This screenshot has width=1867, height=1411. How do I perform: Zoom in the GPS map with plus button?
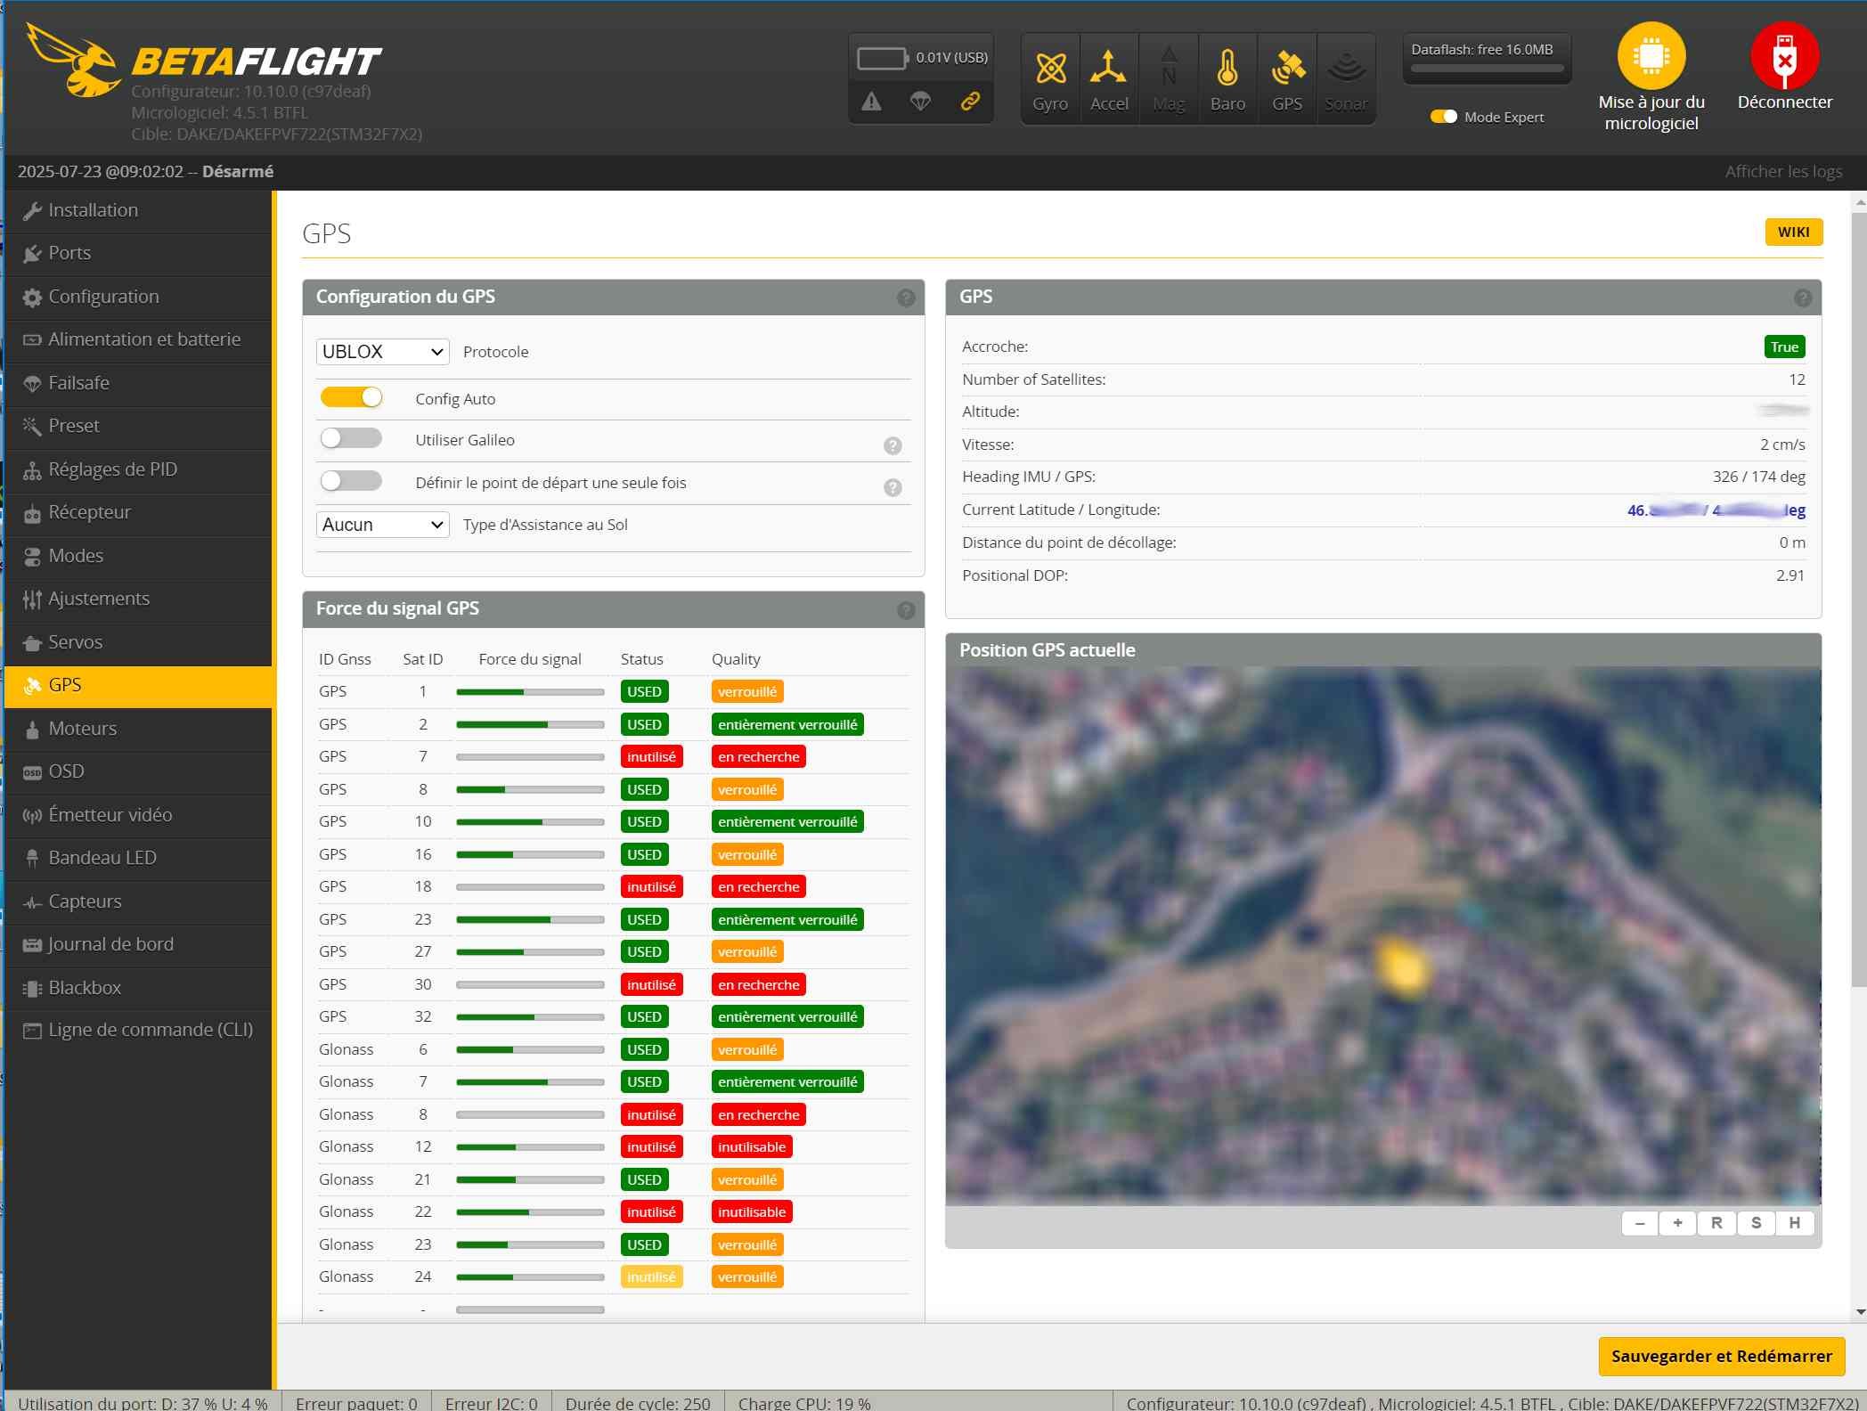(x=1677, y=1223)
